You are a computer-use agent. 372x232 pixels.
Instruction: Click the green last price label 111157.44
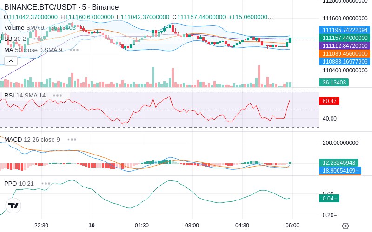coord(345,38)
